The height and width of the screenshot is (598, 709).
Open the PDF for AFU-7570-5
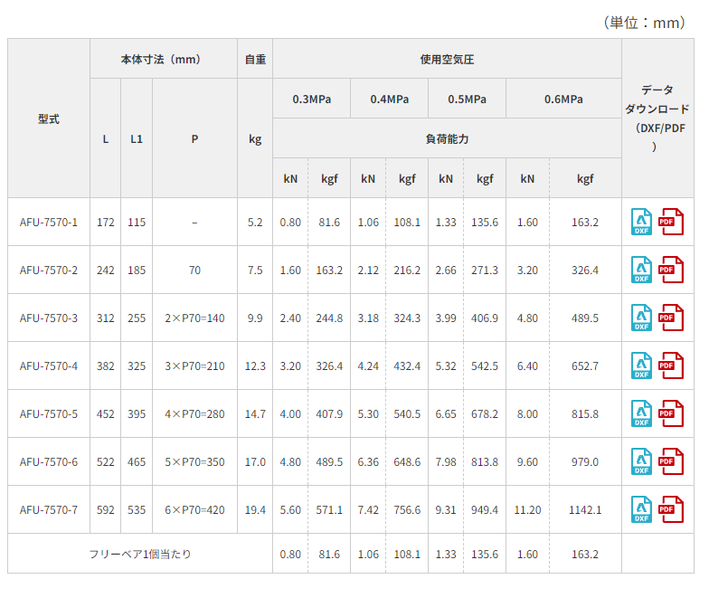click(x=671, y=413)
